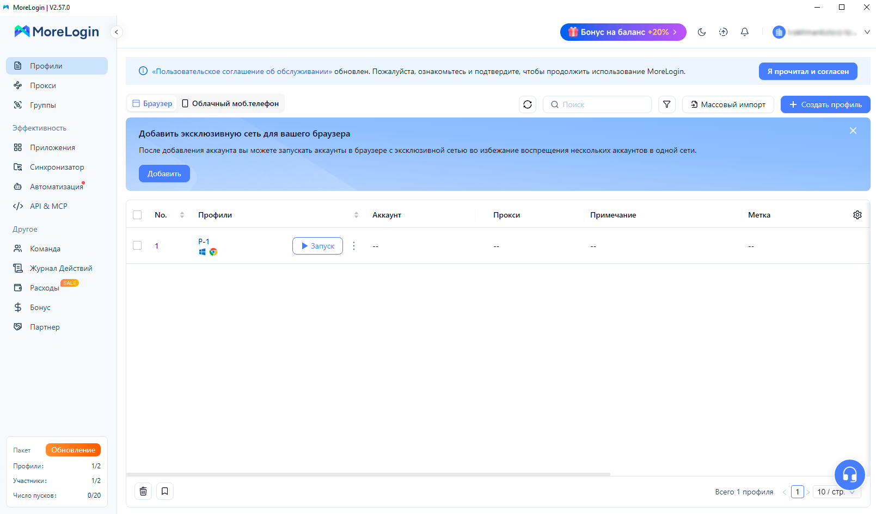Screen dimensions: 876x514
Task: Go to next page arrow
Action: pos(808,492)
